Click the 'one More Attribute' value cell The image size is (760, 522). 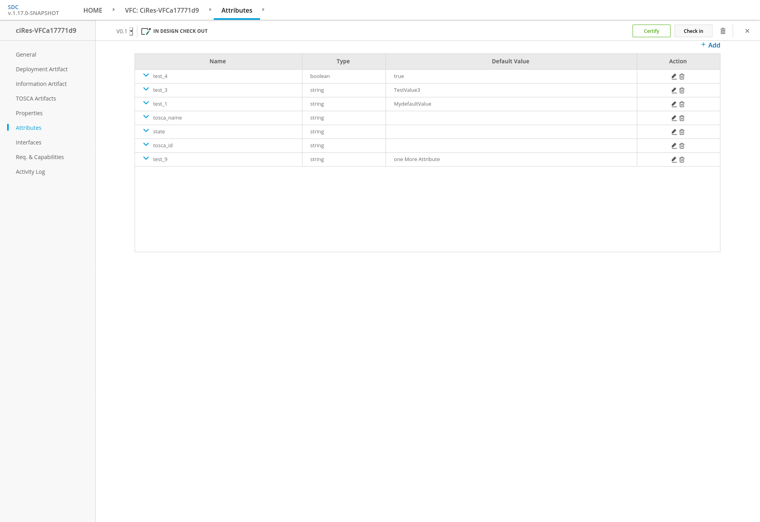pyautogui.click(x=511, y=159)
